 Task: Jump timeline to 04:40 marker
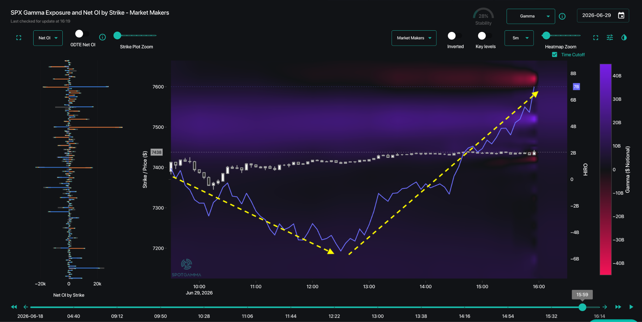tap(73, 316)
